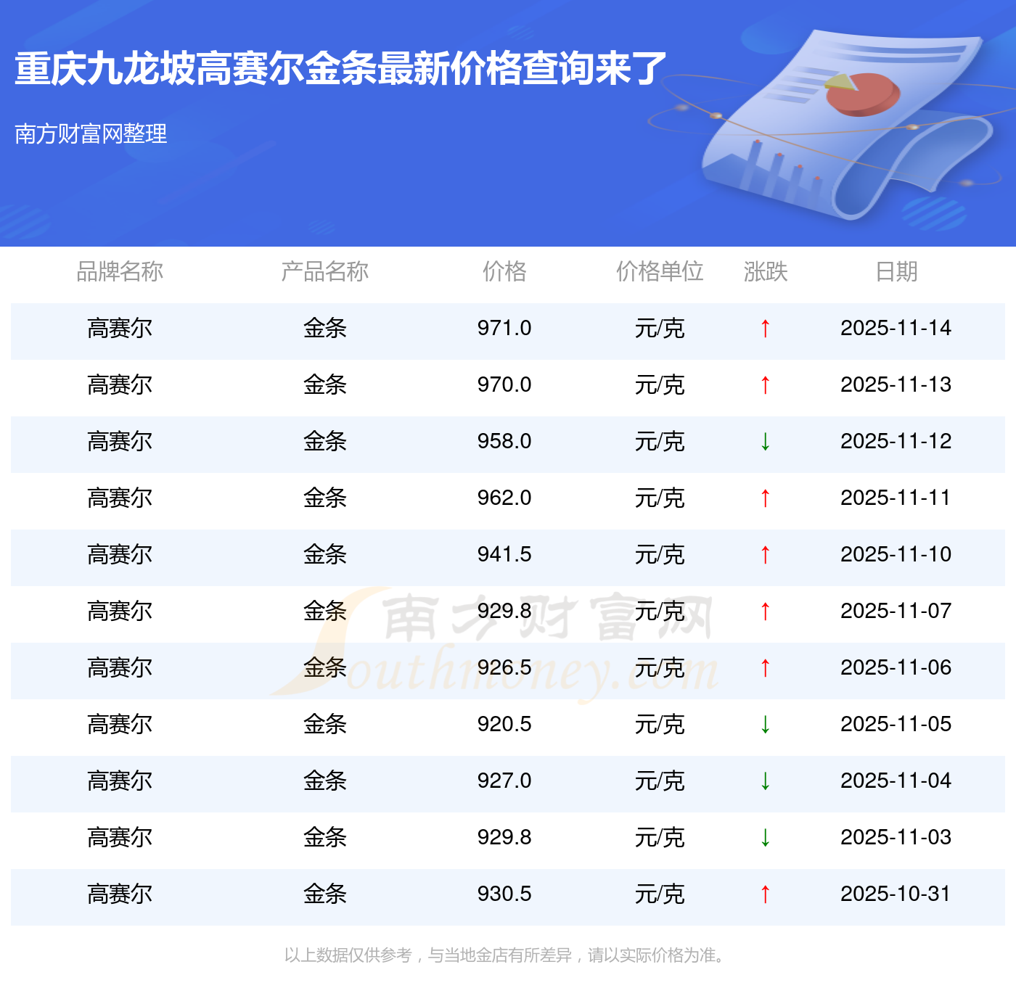Click the date 2025-11-13
Screen dimensions: 1016x988
(x=896, y=384)
